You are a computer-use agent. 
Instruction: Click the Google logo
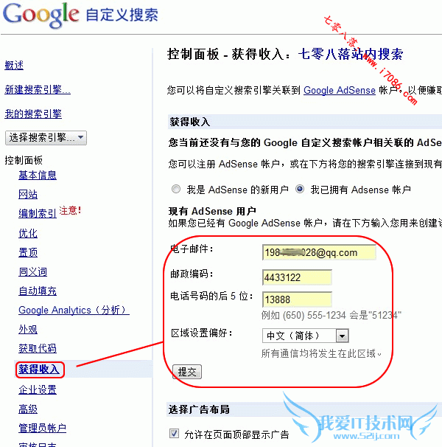(x=41, y=15)
